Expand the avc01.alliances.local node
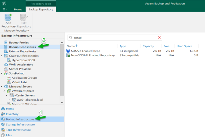 tap(9, 100)
